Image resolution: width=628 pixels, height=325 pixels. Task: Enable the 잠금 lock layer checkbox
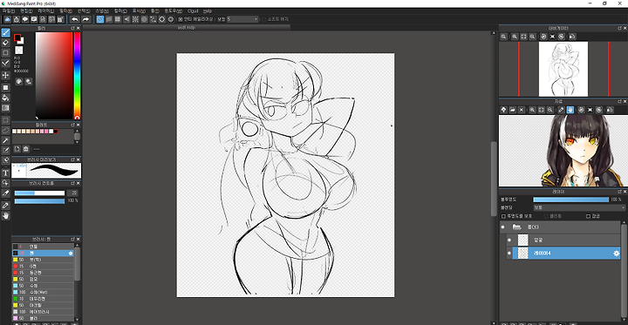point(588,216)
